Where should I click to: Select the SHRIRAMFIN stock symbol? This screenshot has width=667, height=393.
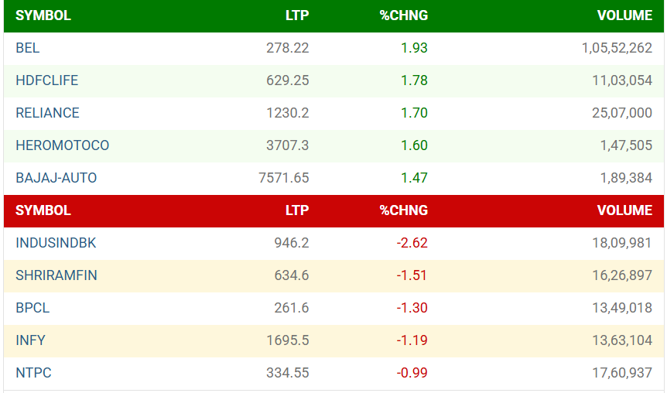[56, 275]
